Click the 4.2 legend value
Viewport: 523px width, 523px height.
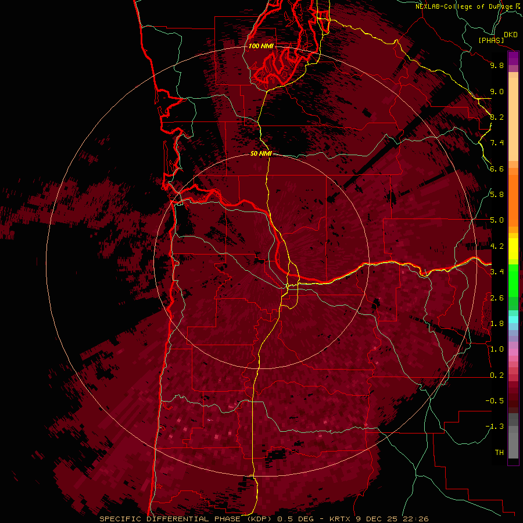point(497,246)
